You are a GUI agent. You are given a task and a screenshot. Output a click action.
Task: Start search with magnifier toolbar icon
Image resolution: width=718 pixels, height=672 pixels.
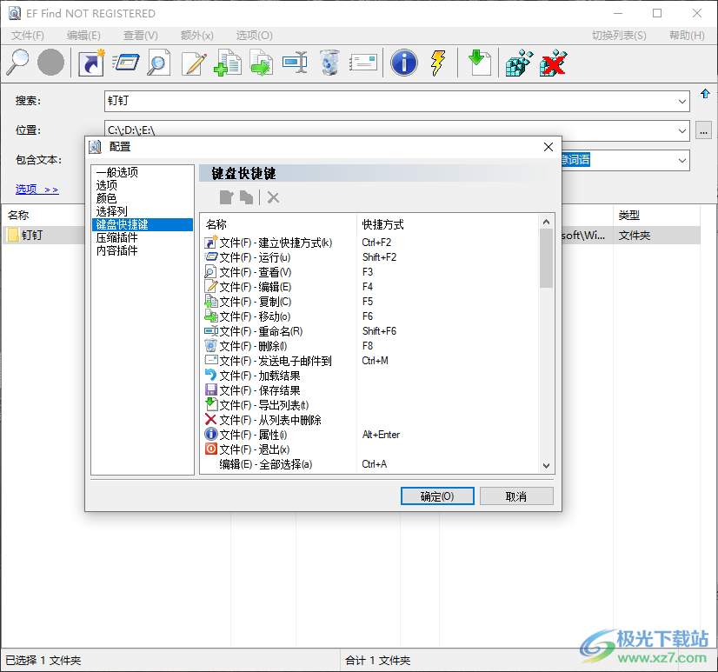(x=18, y=63)
